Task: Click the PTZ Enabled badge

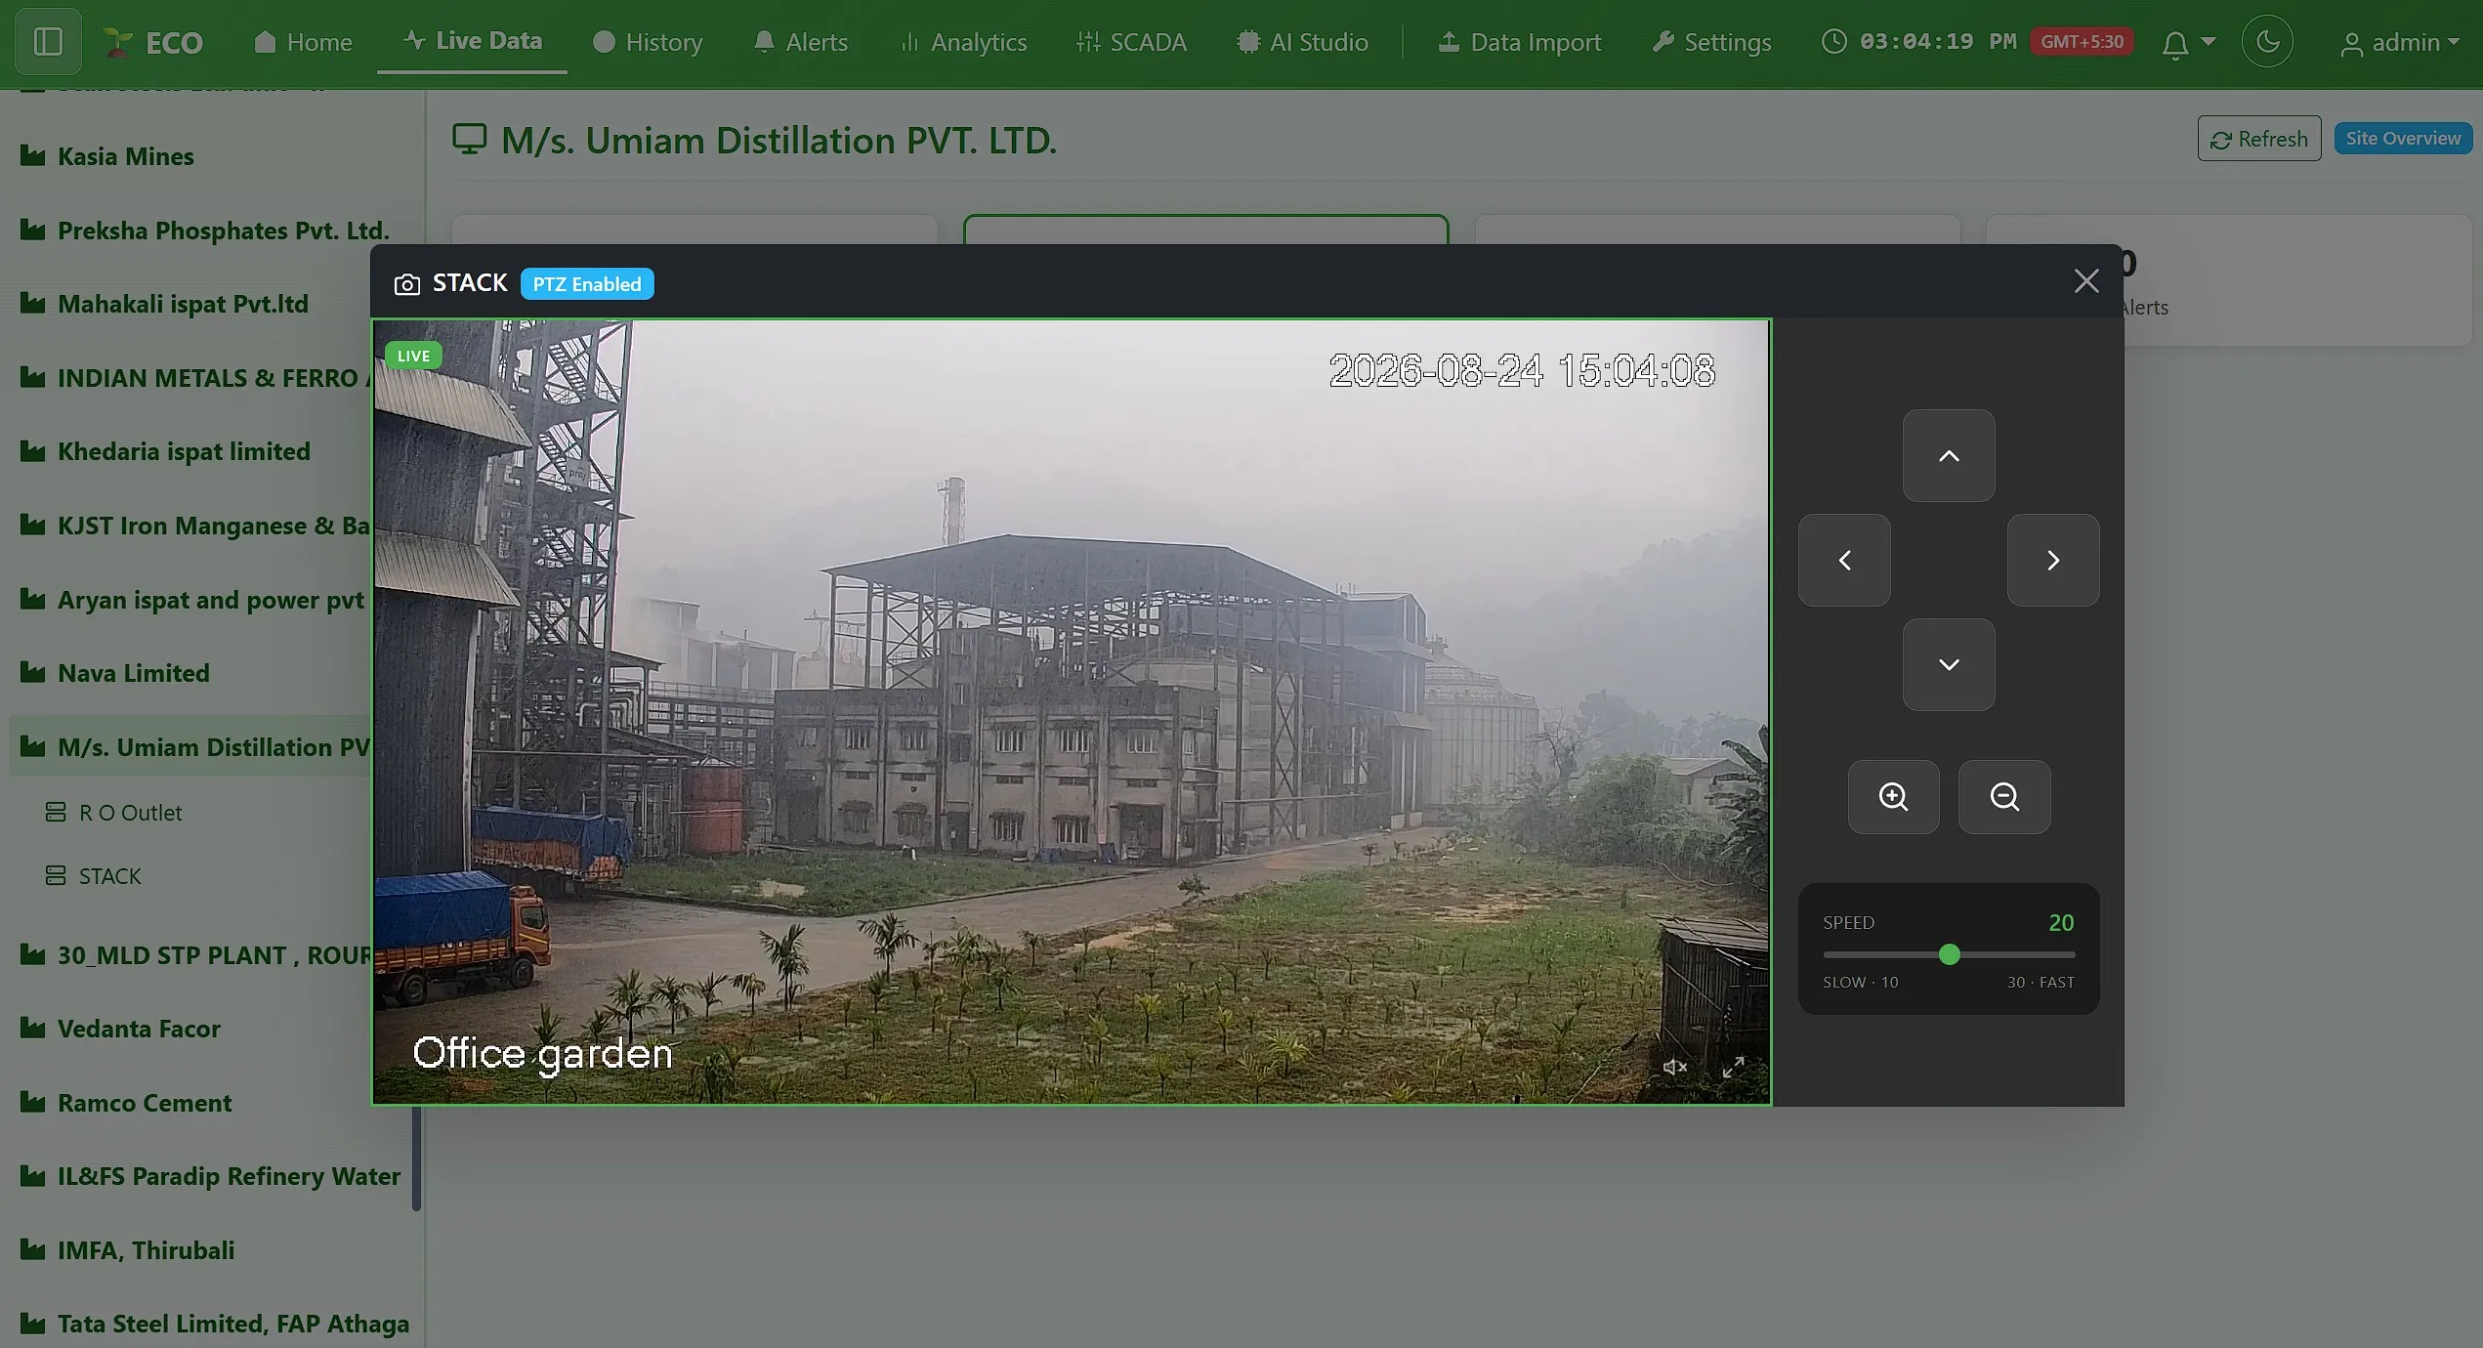Action: pos(587,284)
